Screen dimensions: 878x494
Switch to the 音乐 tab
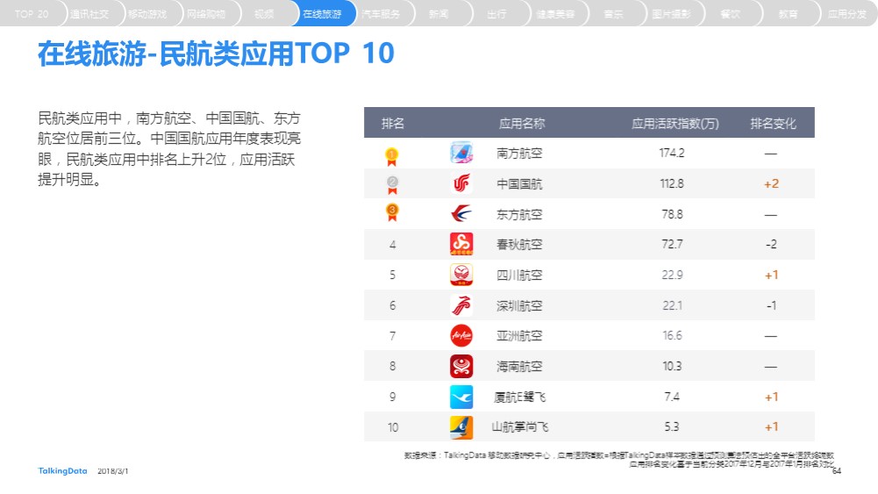point(613,13)
